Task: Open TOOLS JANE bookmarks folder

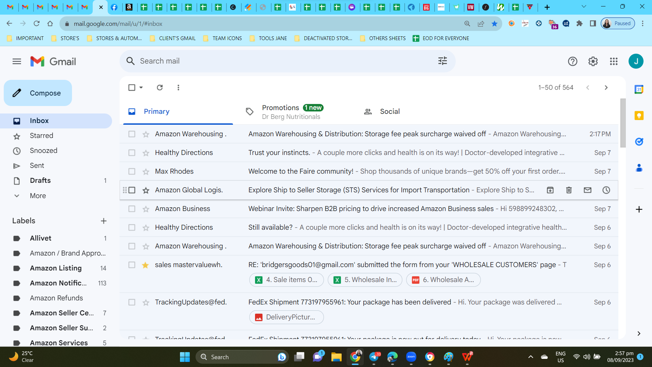Action: tap(268, 38)
